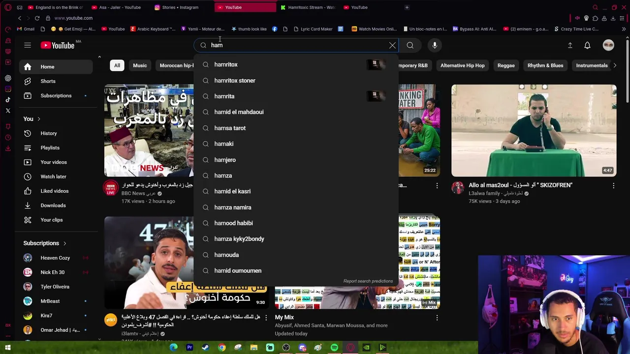Open the YouTube guide hamburger menu
Screen dimensions: 630x354
point(28,45)
